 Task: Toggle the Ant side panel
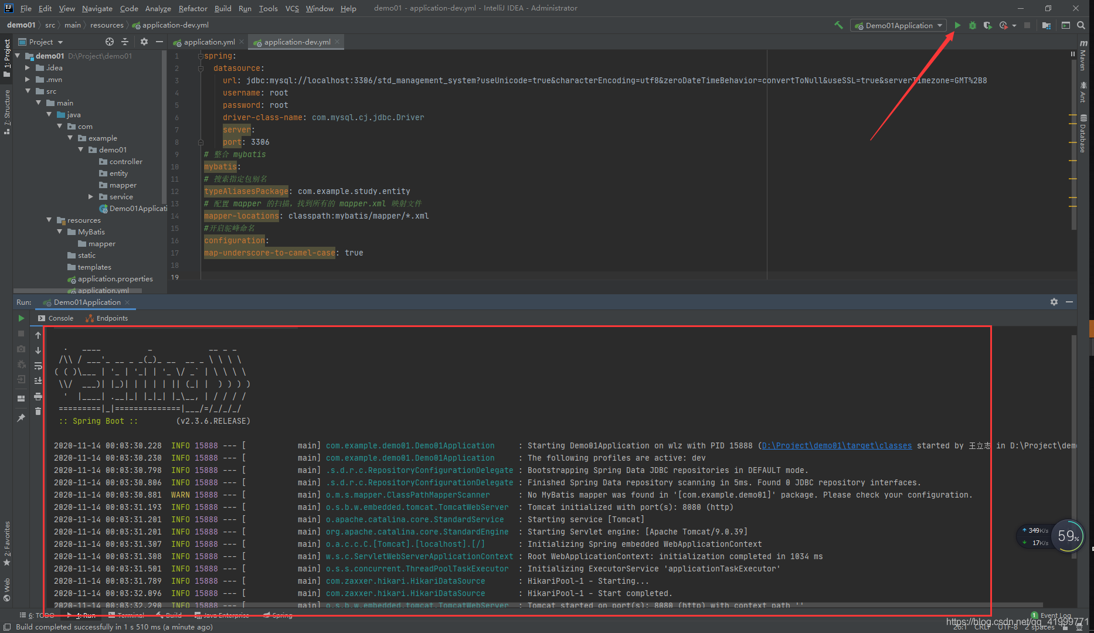pos(1083,93)
